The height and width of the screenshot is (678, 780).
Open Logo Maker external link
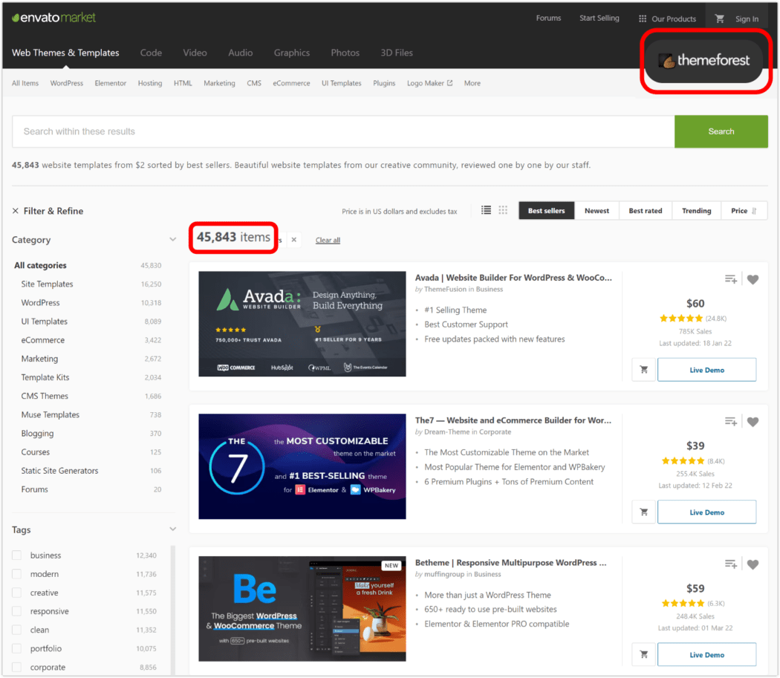tap(430, 83)
